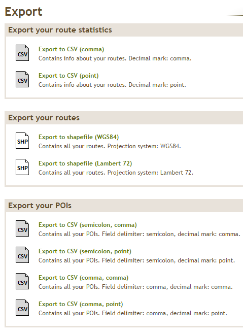The height and width of the screenshot is (333, 243).
Task: Choose Export to CSV (semicolon, point) link
Action: [x=85, y=251]
